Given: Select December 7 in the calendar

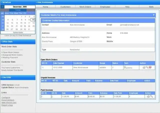Looking at the screenshot, I should (17, 20).
